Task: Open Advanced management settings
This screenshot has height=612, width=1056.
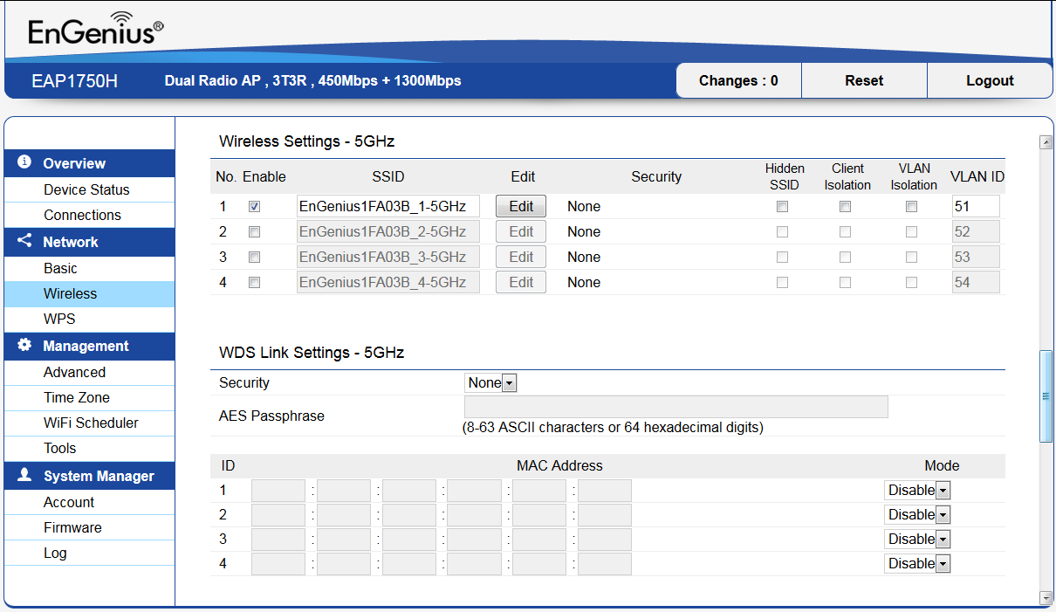Action: [74, 372]
